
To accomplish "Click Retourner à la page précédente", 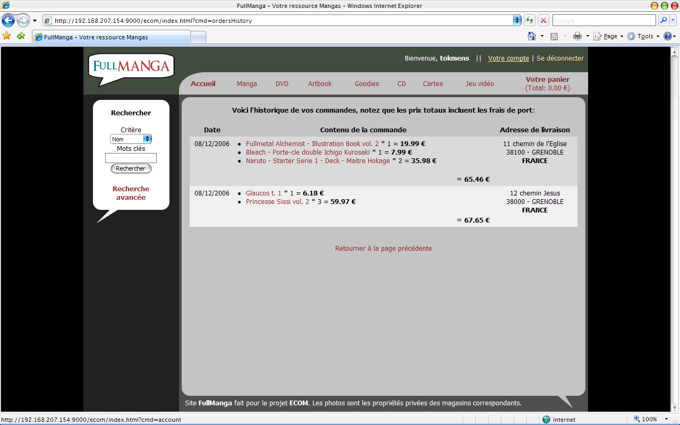I will [384, 248].
